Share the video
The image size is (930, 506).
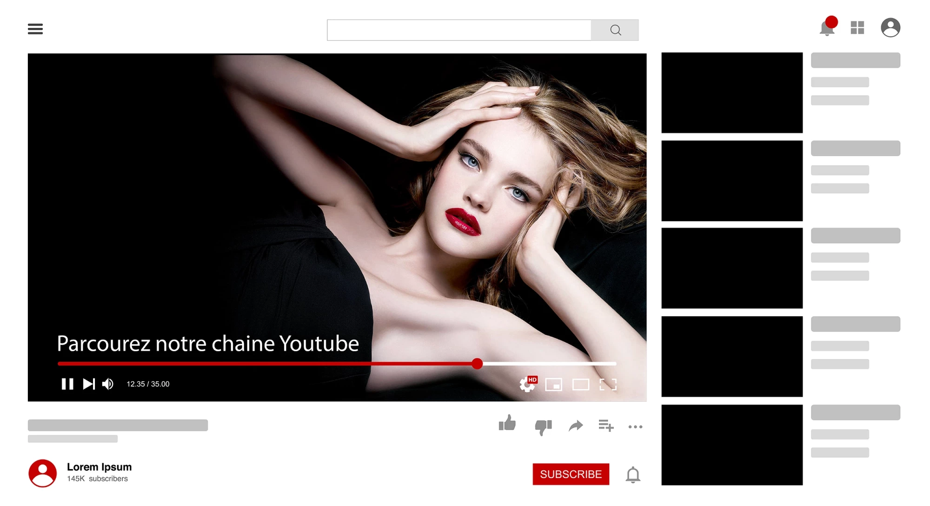576,426
